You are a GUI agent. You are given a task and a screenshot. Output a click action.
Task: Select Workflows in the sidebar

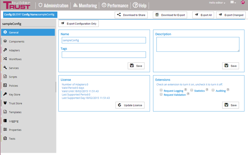(28, 59)
